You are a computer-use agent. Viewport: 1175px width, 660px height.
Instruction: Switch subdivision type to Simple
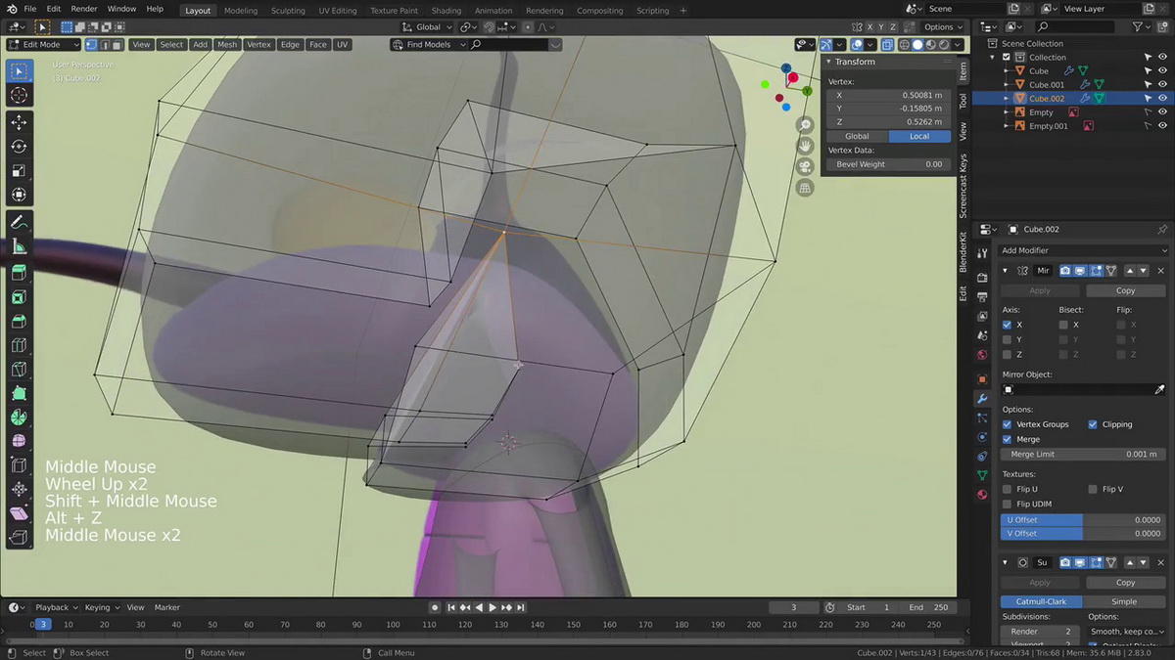pyautogui.click(x=1124, y=601)
